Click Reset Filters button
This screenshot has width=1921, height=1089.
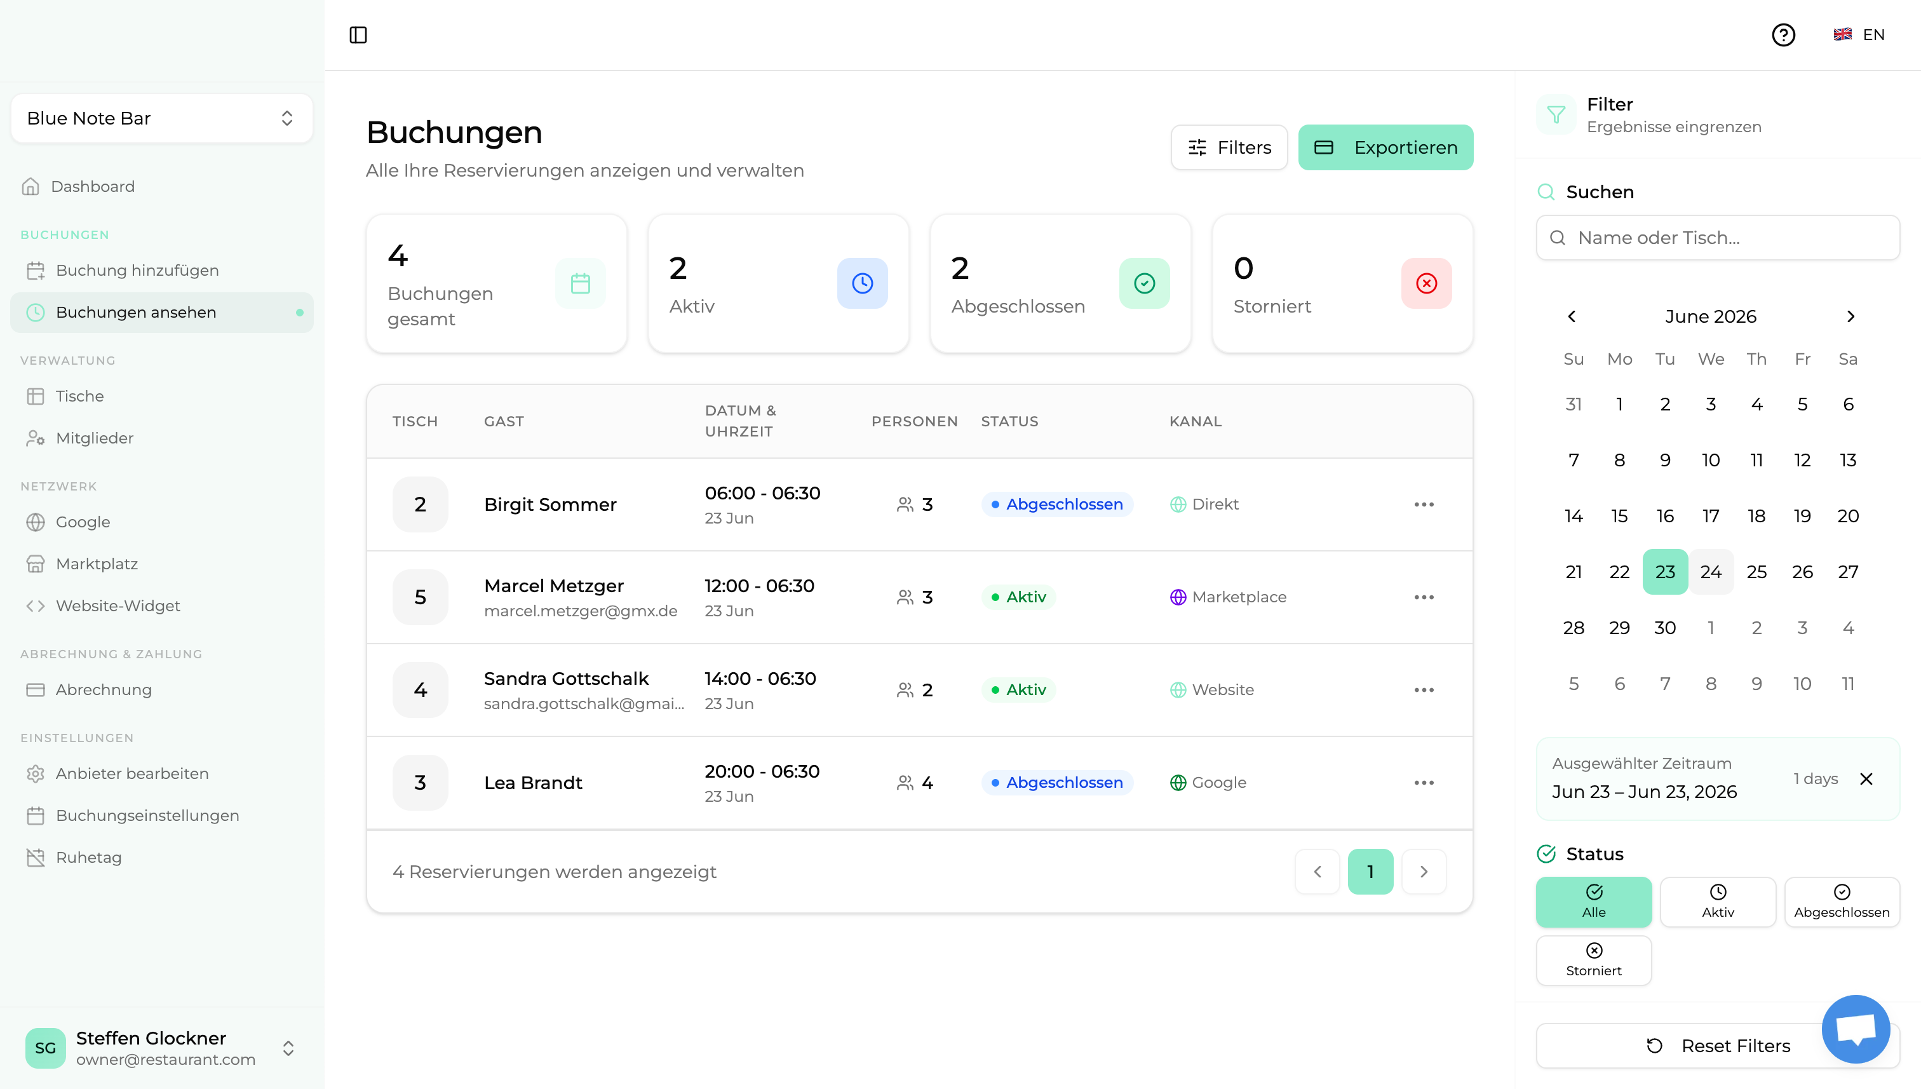coord(1718,1045)
